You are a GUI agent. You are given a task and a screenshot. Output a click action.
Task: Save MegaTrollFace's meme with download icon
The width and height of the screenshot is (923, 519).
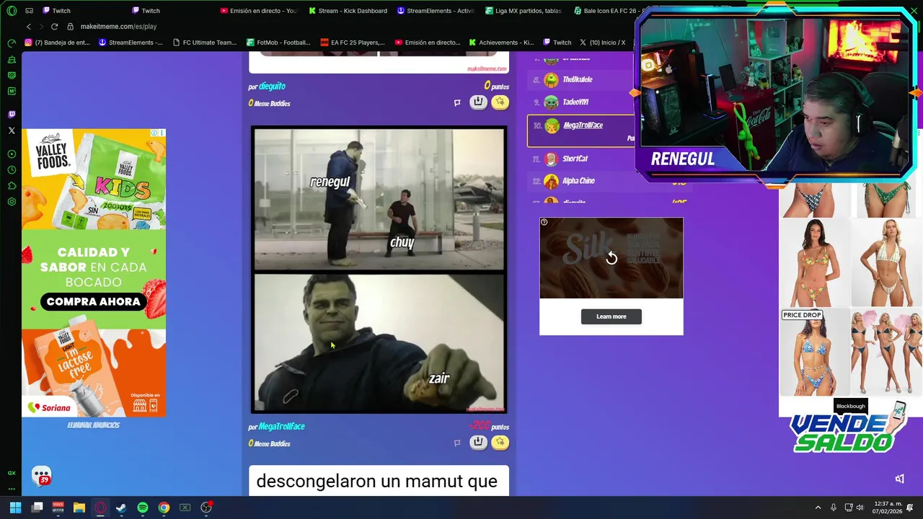coord(478,443)
